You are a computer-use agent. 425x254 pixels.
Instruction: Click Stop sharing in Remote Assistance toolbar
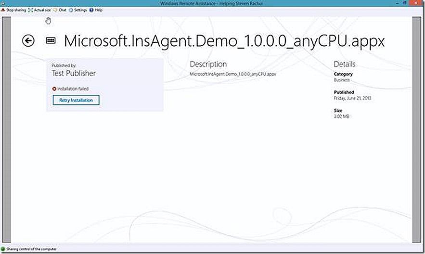pyautogui.click(x=13, y=10)
